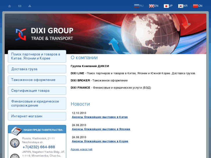211x158 pixels.
Task: Switch language to RU
Action: point(141,6)
